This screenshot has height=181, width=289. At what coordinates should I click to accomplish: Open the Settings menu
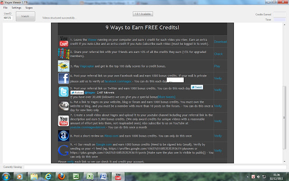click(16, 8)
